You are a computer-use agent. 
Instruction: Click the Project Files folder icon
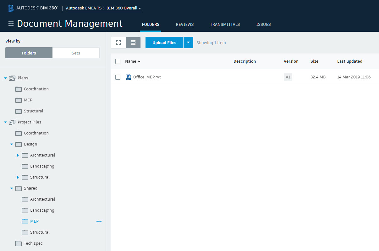13,122
